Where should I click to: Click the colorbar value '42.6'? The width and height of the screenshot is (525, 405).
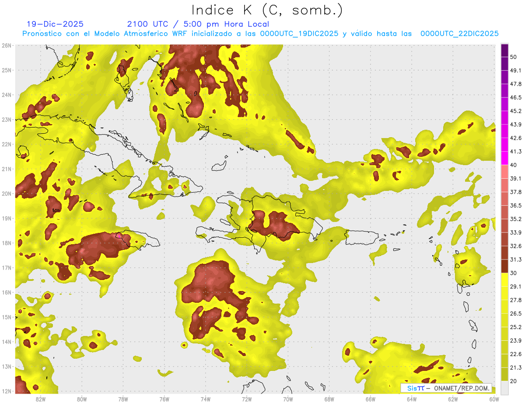[516, 138]
